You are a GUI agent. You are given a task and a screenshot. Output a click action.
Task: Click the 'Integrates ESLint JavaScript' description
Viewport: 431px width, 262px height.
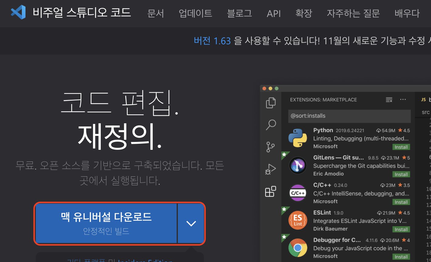[360, 221]
